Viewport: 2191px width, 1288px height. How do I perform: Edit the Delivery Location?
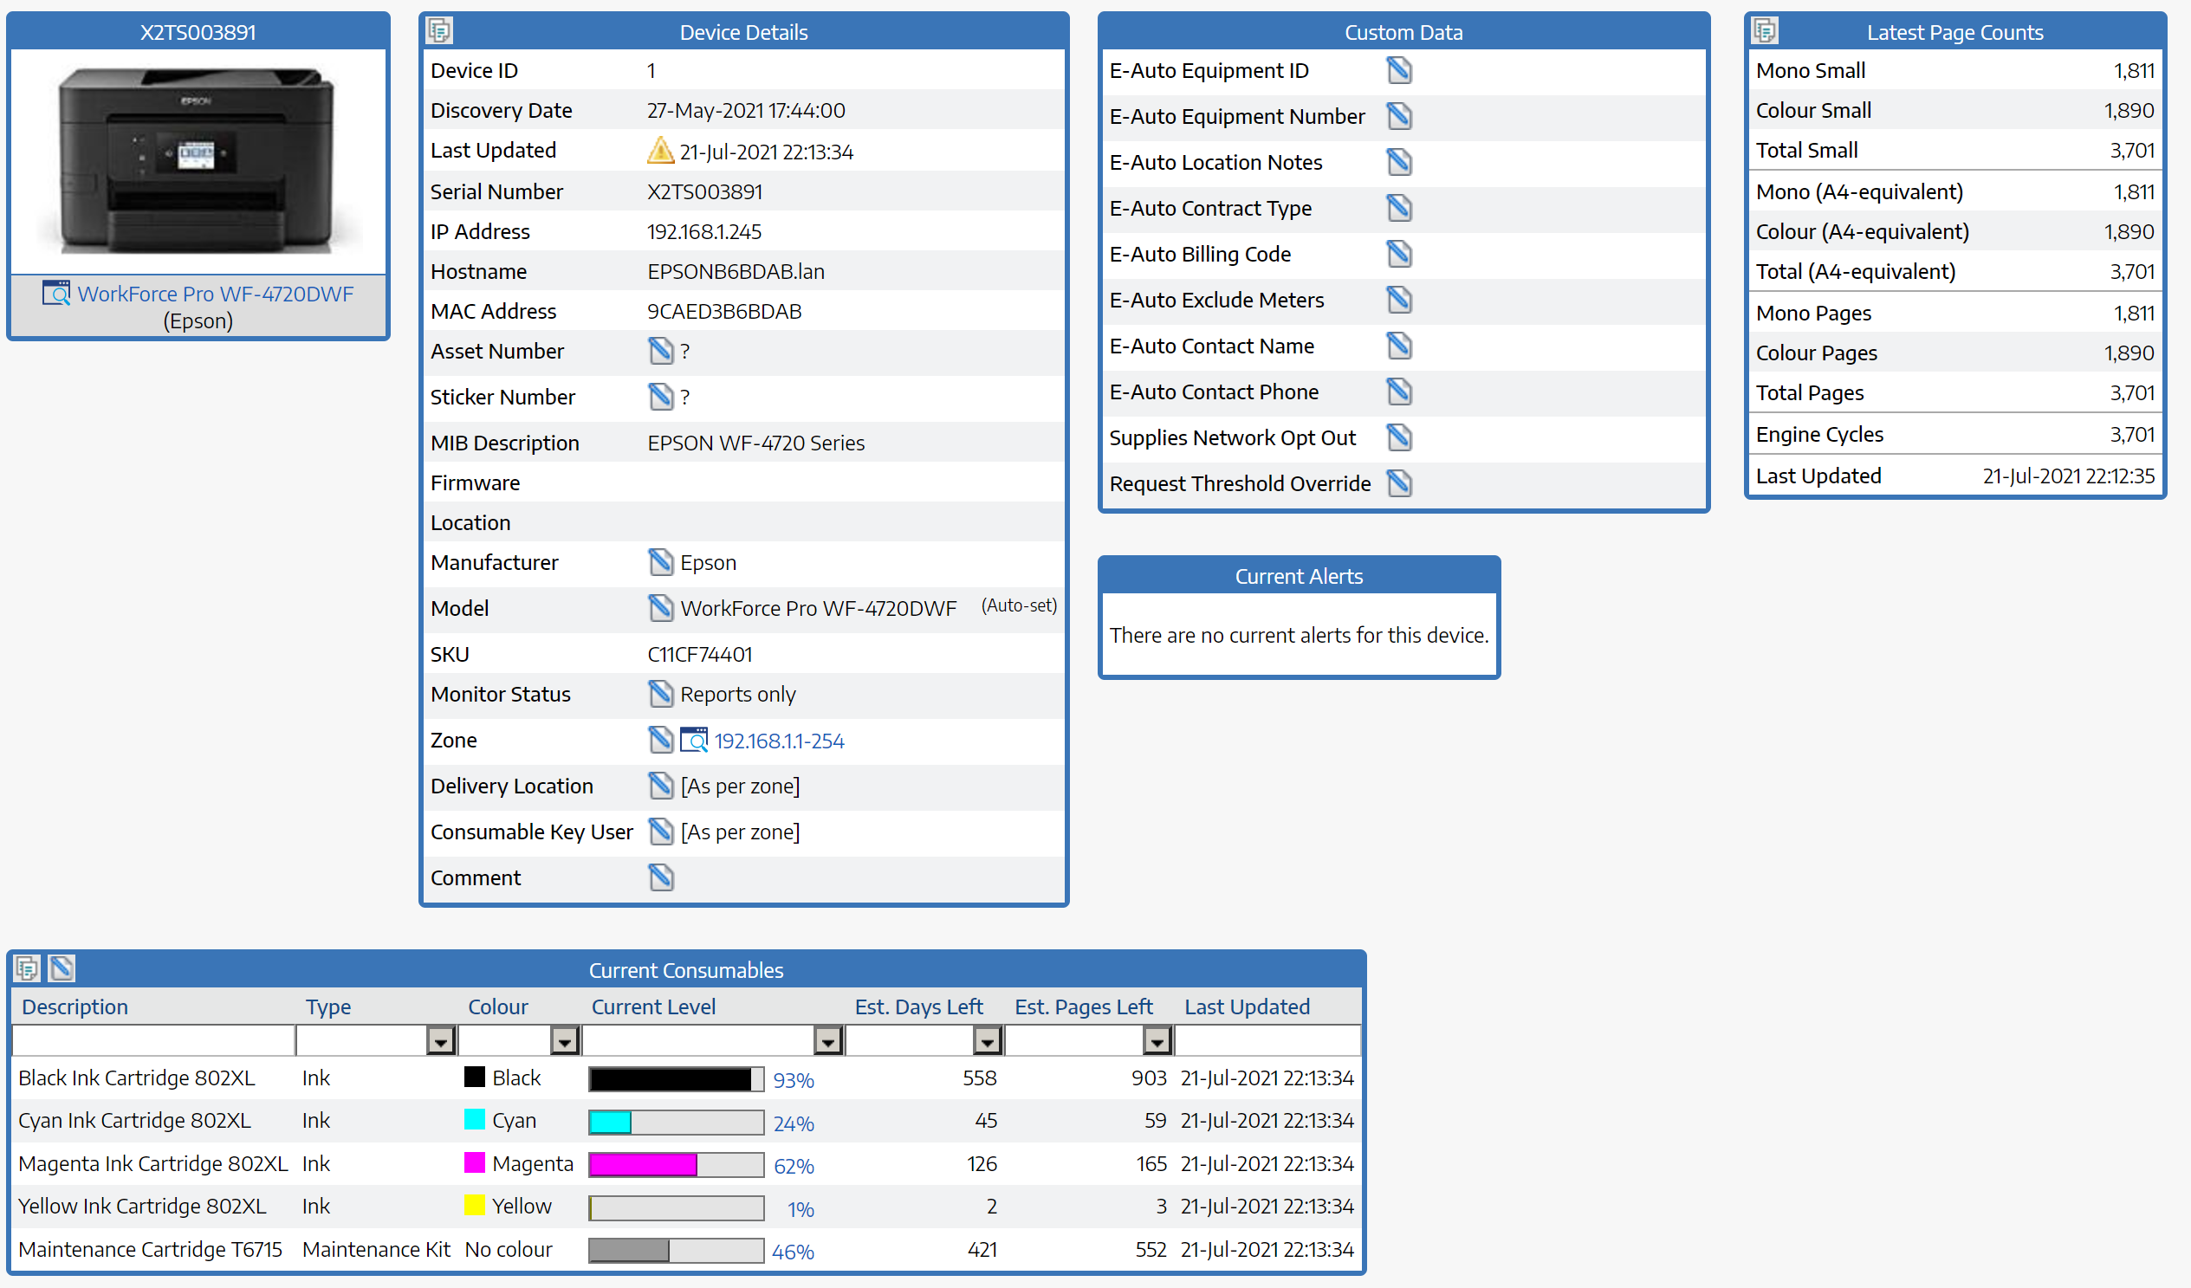point(661,786)
